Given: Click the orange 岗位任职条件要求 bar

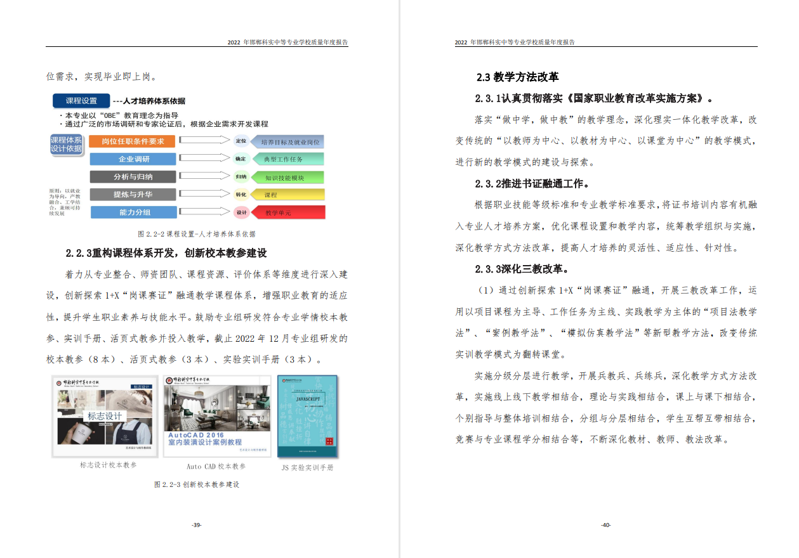Looking at the screenshot, I should [133, 141].
